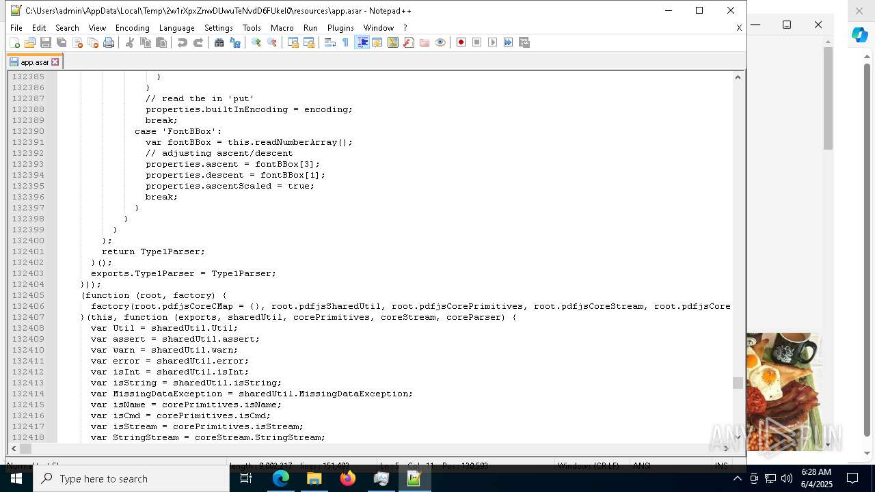Viewport: 875px width, 492px height.
Task: Open Copilot icon in the background window
Action: (x=859, y=35)
